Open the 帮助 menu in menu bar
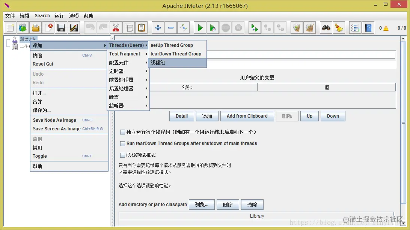The width and height of the screenshot is (410, 230). (88, 16)
